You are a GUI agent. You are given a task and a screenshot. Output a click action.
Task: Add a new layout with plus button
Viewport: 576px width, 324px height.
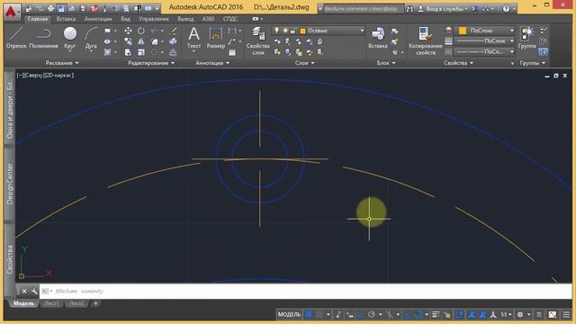click(95, 303)
